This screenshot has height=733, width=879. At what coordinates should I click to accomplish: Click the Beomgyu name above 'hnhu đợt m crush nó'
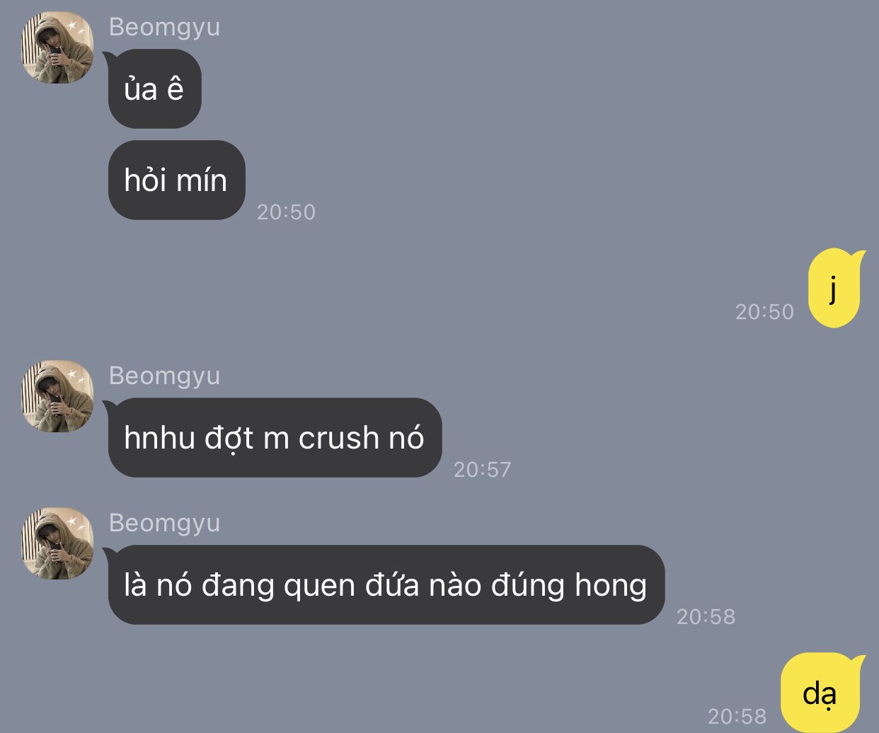click(164, 376)
